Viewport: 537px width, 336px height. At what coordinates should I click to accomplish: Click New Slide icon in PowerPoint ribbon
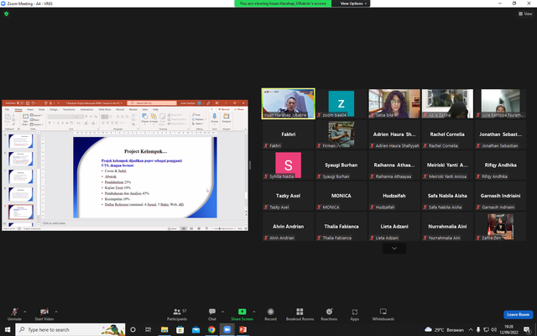point(25,117)
